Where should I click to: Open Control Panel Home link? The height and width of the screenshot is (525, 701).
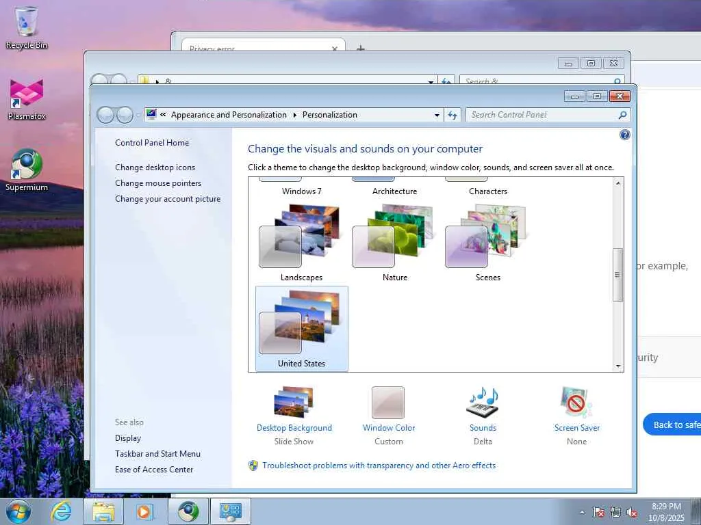(152, 143)
